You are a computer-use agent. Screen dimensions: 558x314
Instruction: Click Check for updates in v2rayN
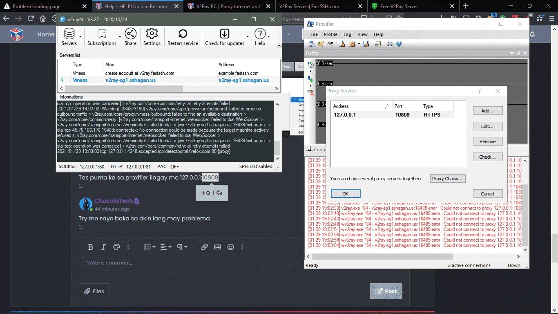tap(225, 37)
